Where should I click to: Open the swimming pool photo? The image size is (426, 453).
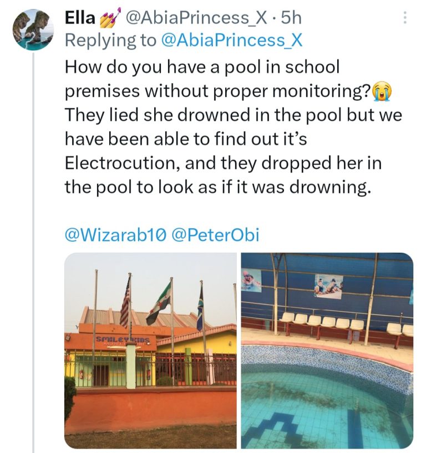[327, 351]
